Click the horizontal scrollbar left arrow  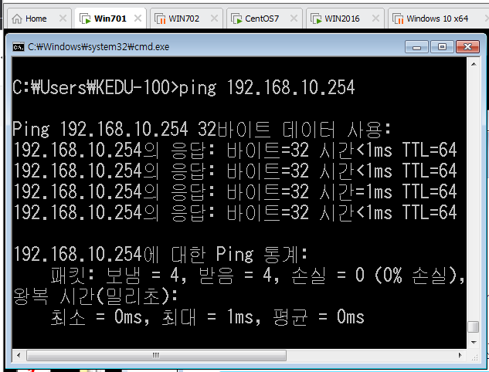19,355
